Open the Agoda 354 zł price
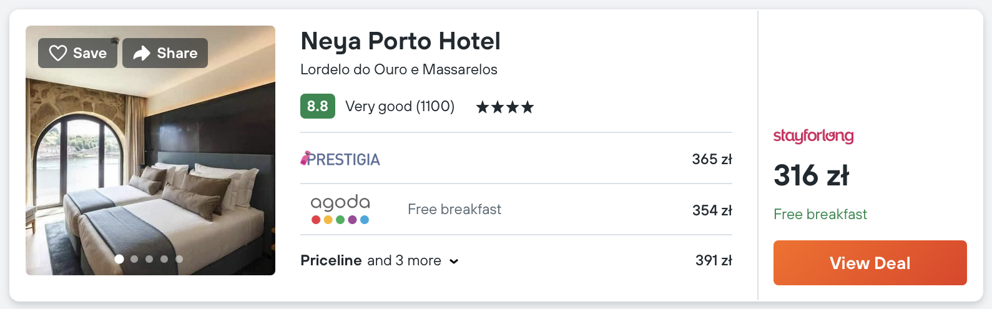 pos(712,210)
